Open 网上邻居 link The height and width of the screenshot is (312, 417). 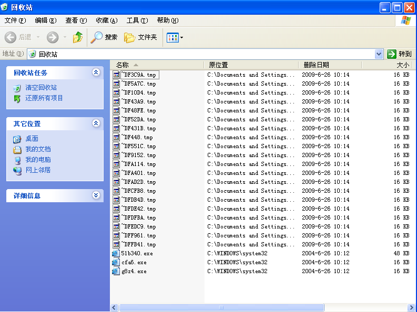38,170
